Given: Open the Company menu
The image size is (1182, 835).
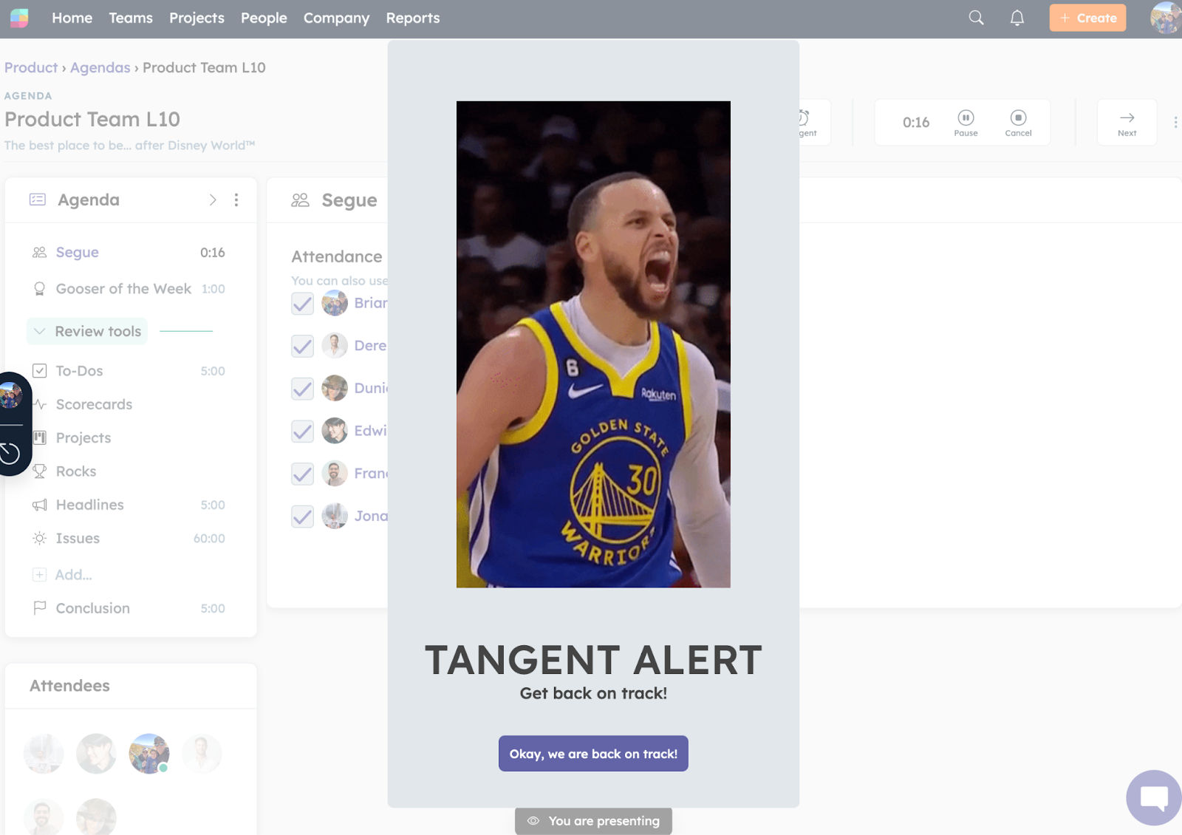Looking at the screenshot, I should (336, 18).
